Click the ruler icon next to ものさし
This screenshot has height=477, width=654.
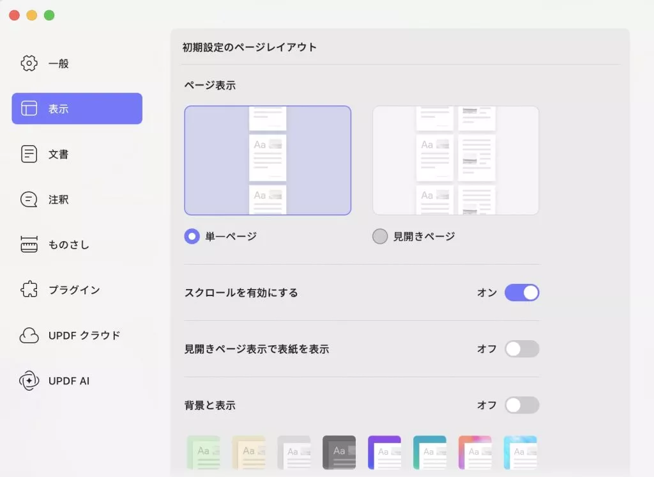click(x=29, y=244)
